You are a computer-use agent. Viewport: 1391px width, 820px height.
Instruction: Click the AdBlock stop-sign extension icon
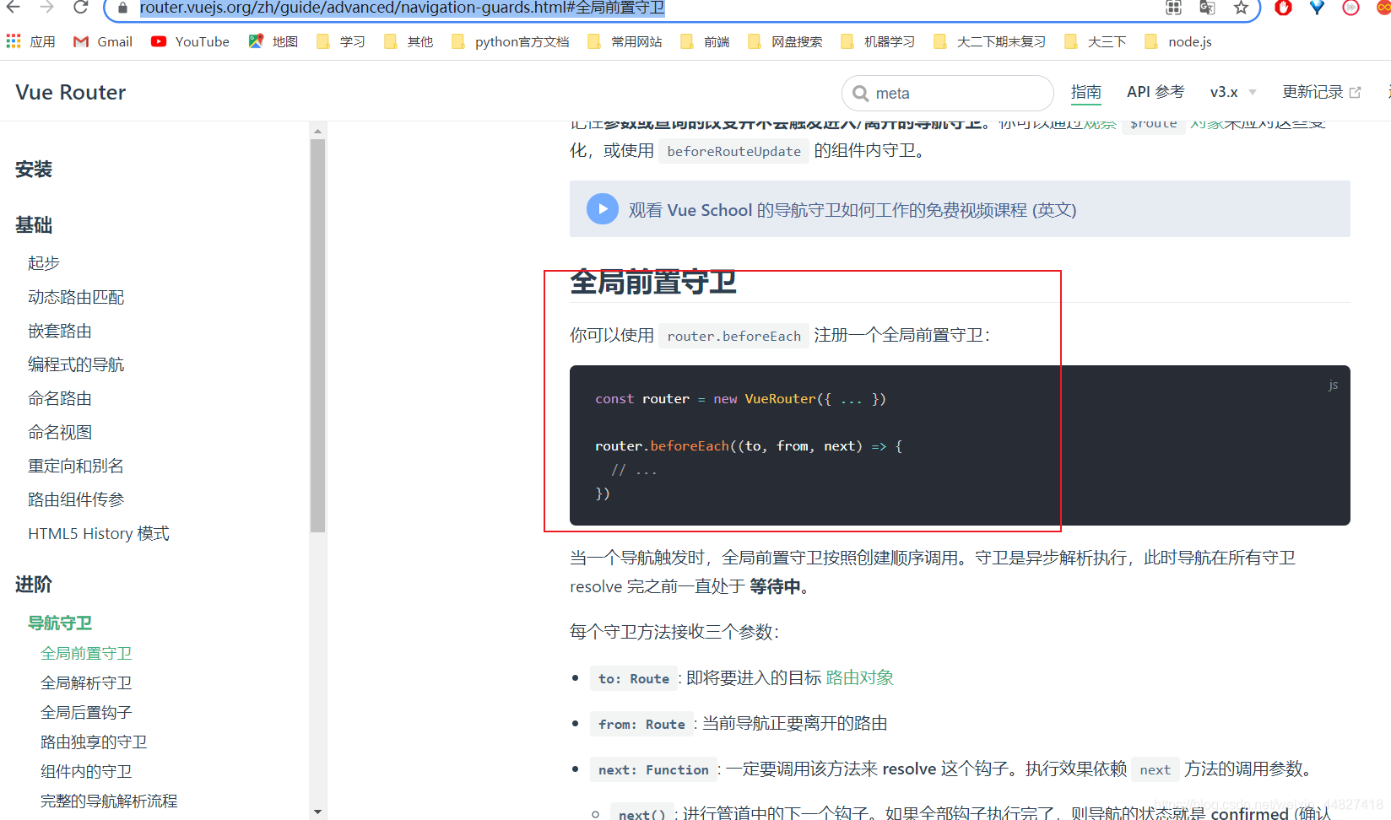pos(1283,8)
